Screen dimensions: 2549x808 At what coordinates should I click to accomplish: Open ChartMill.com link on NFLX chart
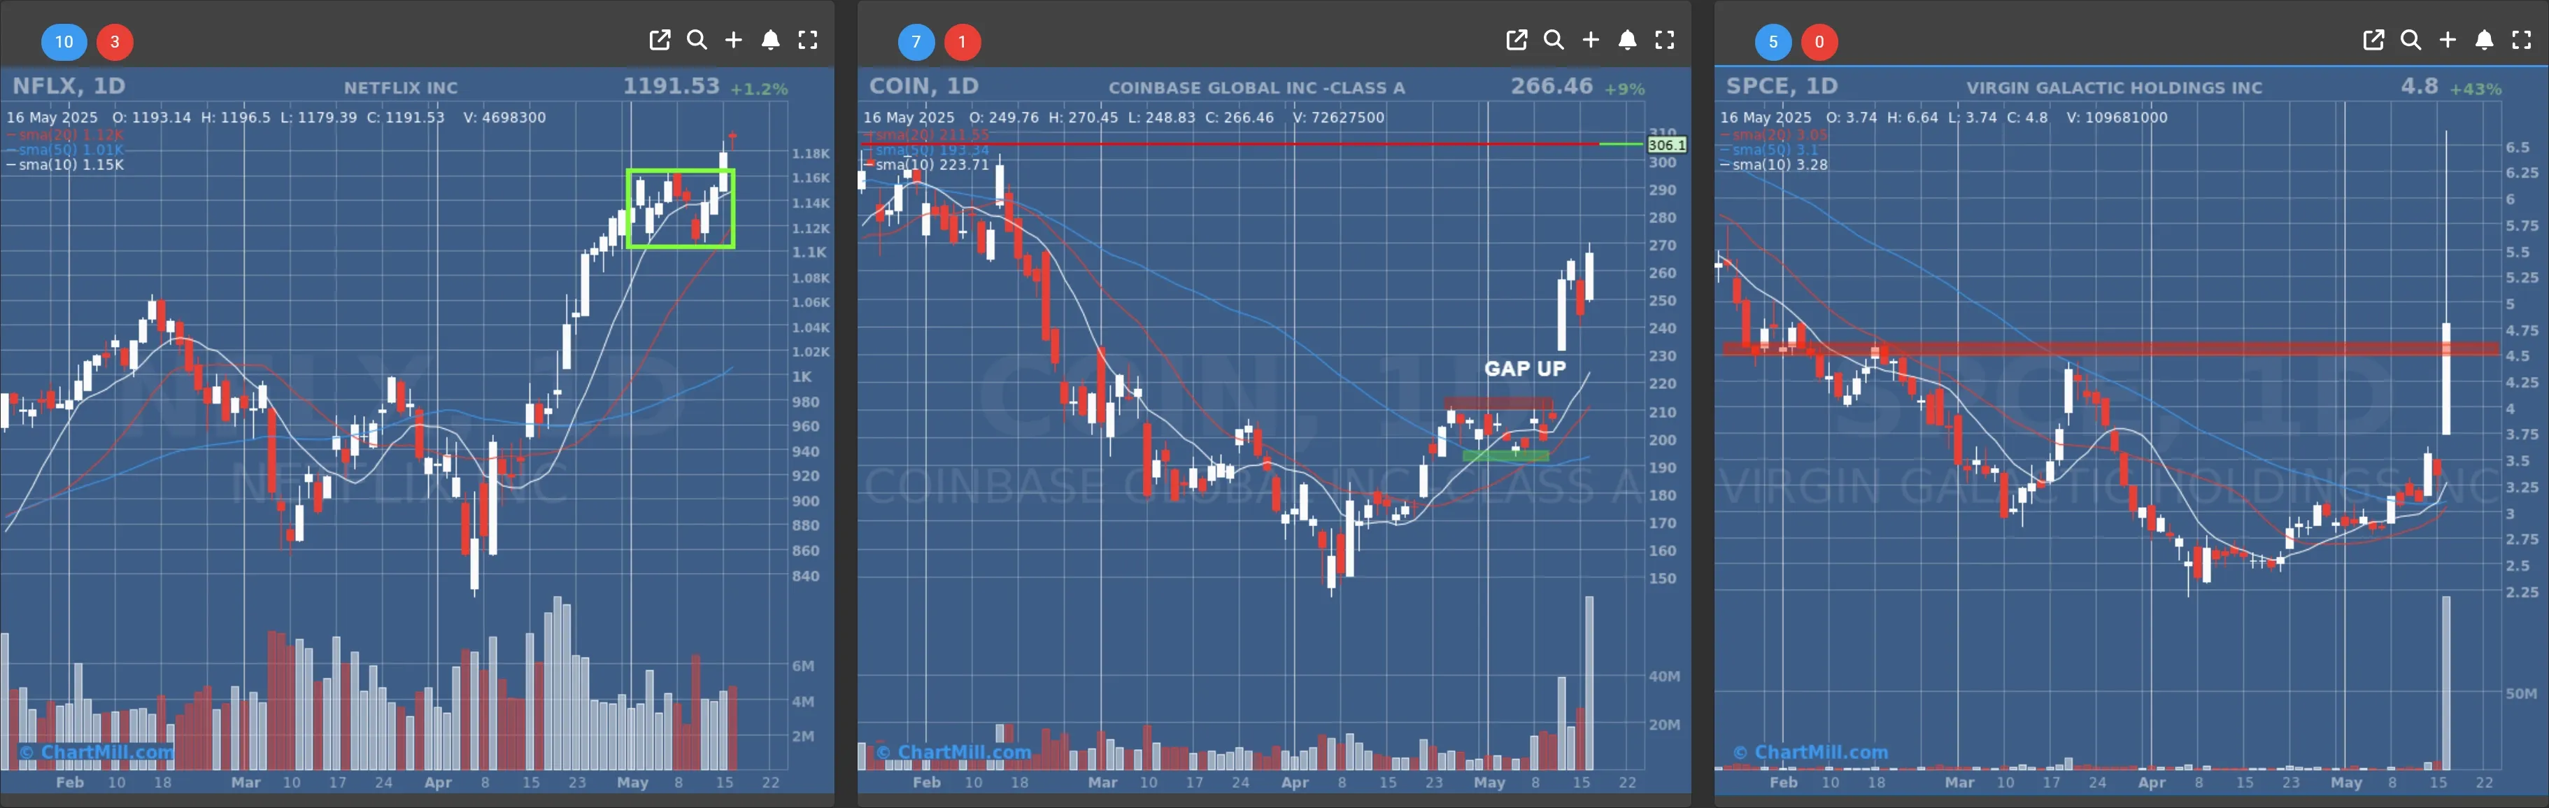(96, 751)
